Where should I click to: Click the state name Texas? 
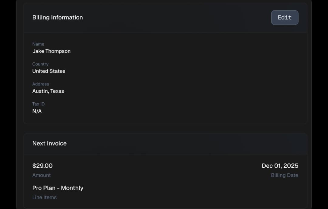tap(57, 91)
